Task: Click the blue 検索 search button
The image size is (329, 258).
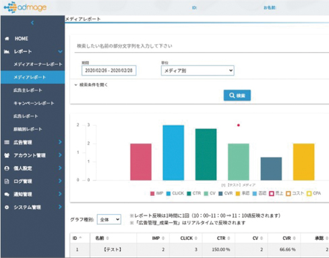Action: pyautogui.click(x=237, y=95)
